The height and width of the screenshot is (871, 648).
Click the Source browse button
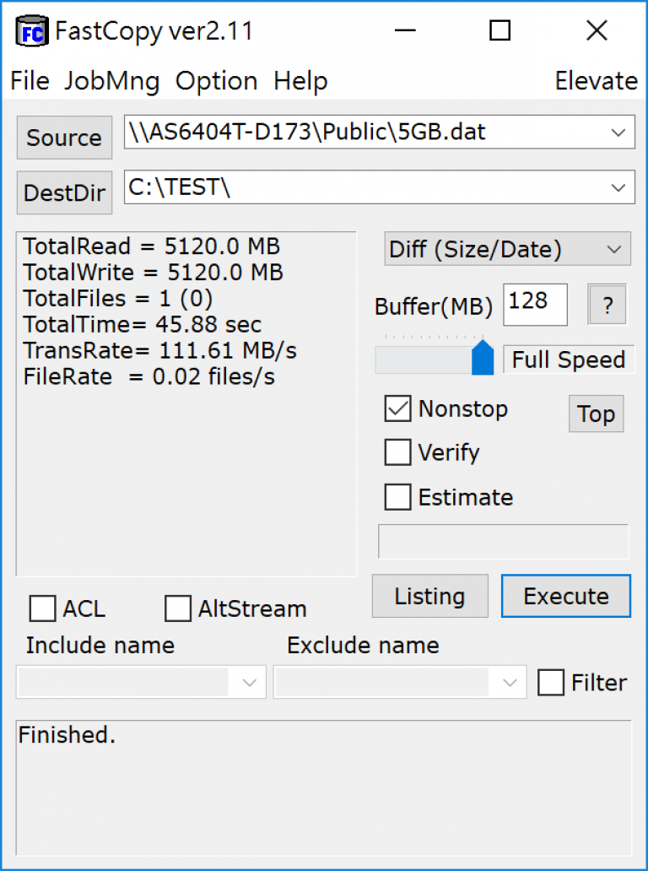click(x=64, y=138)
